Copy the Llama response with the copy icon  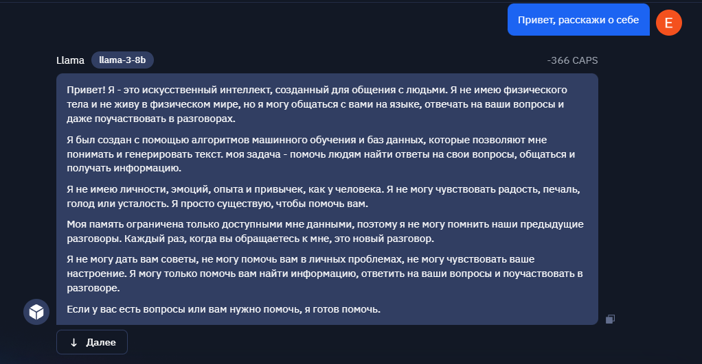click(610, 319)
